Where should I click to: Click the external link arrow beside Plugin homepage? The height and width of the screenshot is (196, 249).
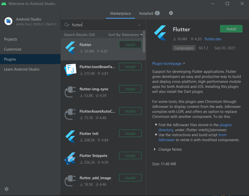click(x=184, y=63)
